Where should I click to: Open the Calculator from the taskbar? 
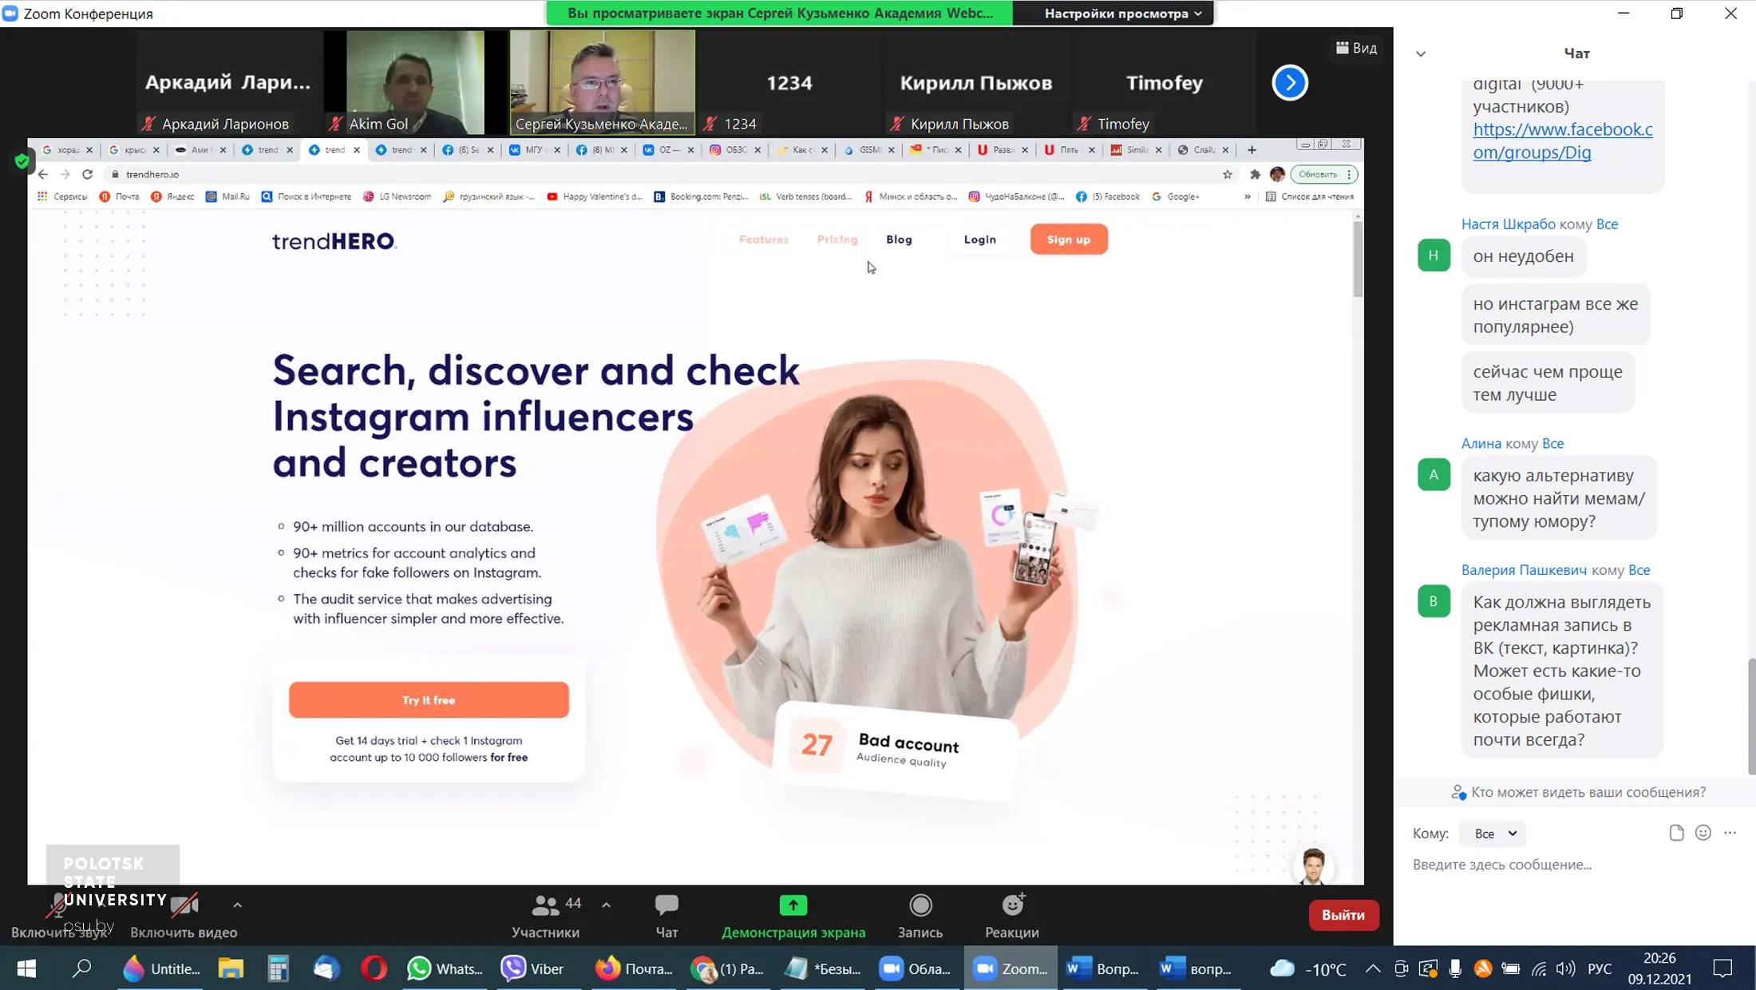pos(278,968)
